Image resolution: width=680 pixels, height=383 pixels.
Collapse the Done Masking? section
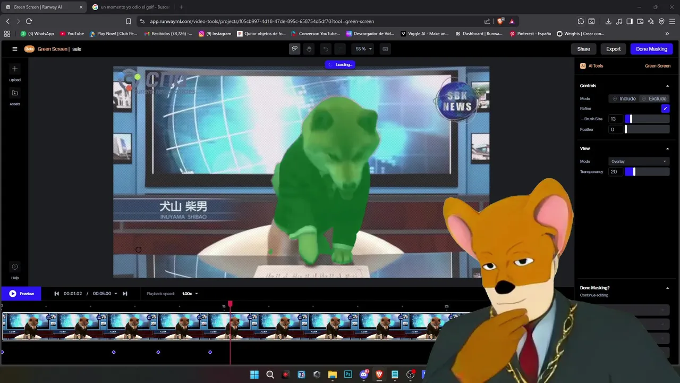[x=667, y=288]
